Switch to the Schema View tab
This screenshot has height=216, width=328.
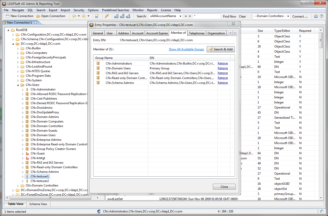pyautogui.click(x=38, y=204)
